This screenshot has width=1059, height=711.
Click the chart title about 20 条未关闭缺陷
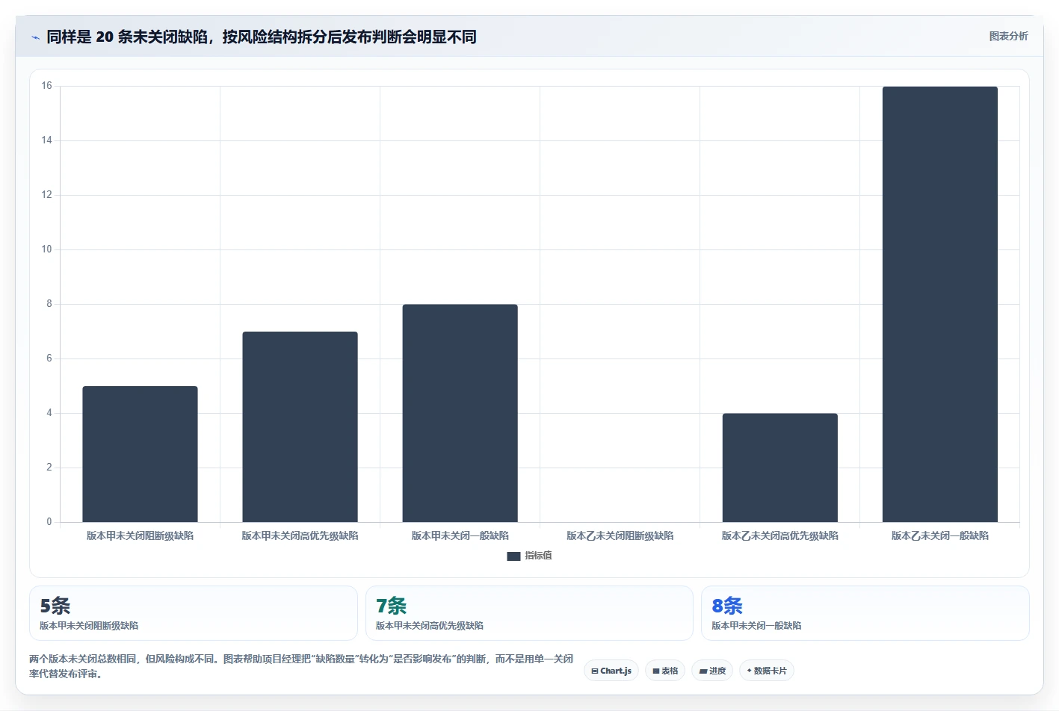tap(262, 37)
